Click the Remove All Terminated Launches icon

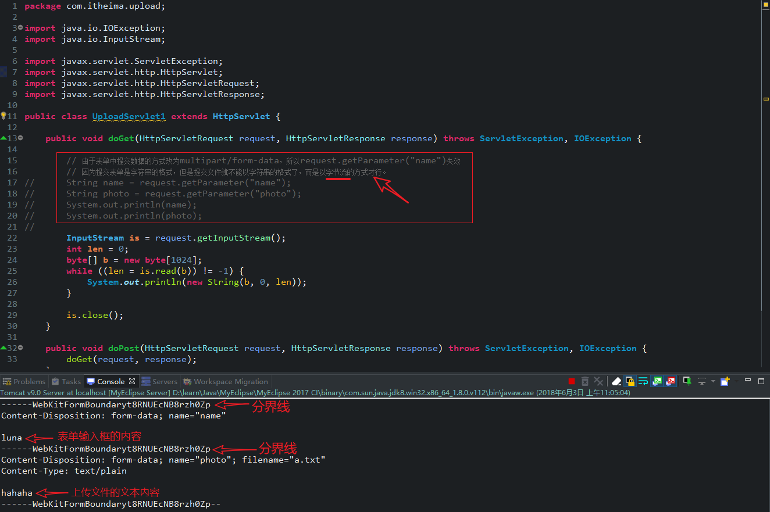(598, 381)
